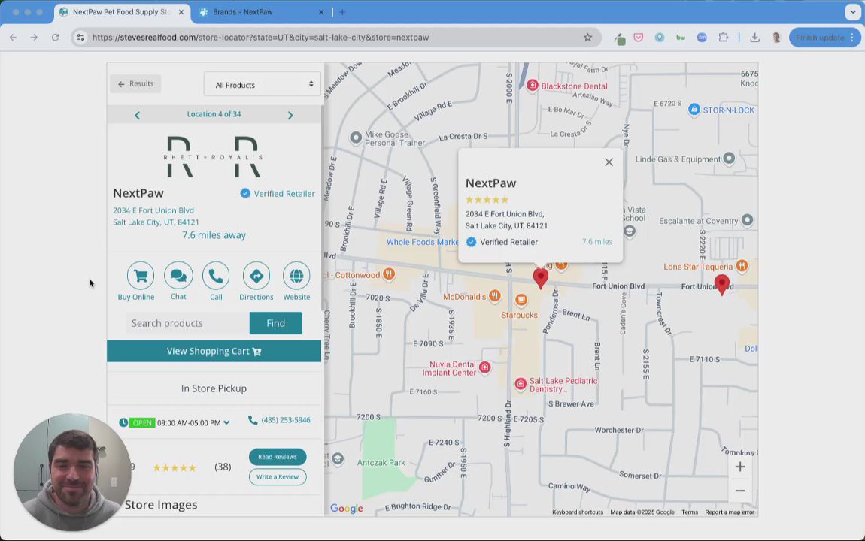The image size is (865, 541).
Task: Click the Lone Star Taqueria marker
Action: coord(742,266)
